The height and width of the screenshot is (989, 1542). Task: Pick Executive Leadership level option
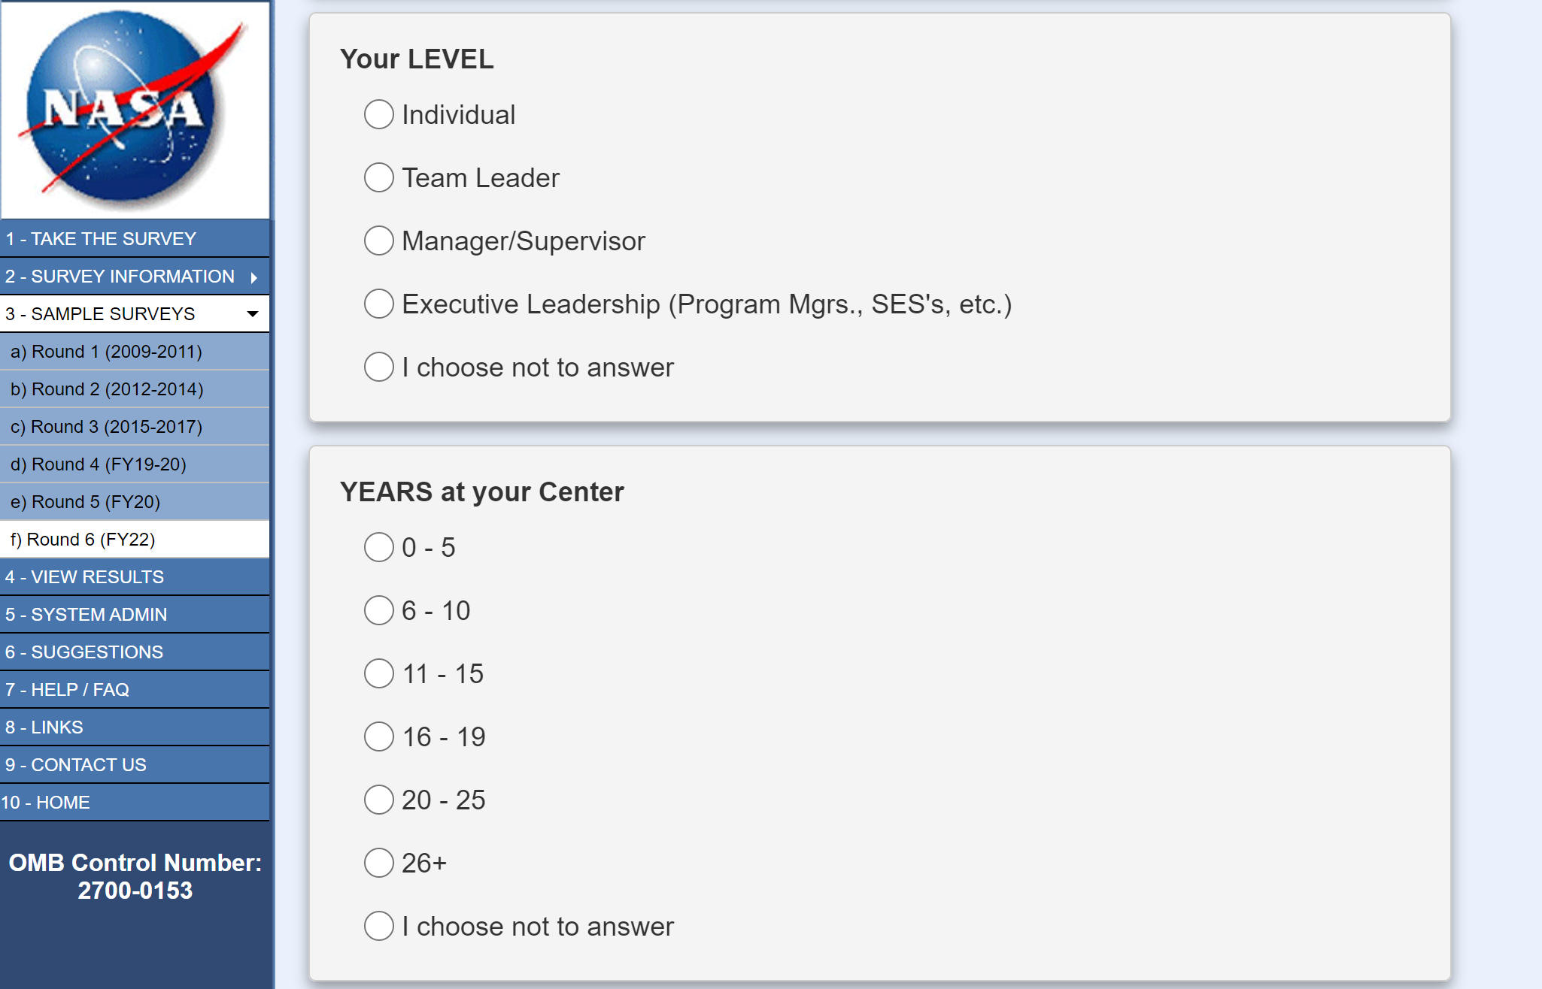pos(379,304)
